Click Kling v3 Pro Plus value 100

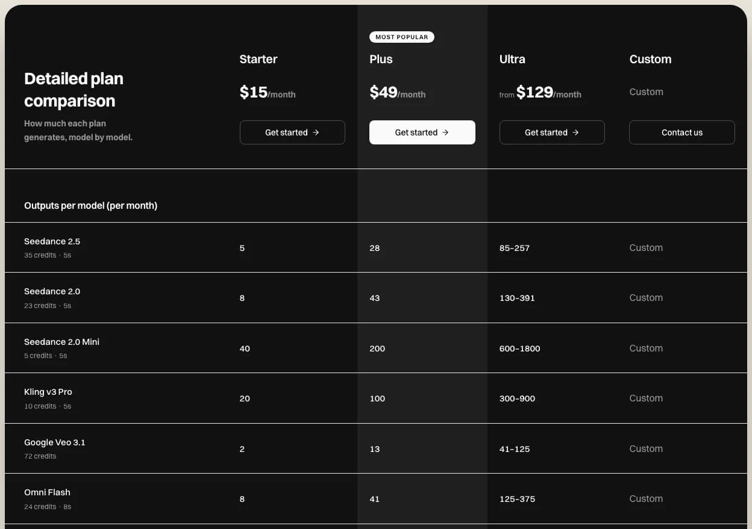coord(377,398)
